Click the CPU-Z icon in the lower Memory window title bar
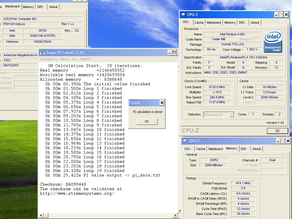The width and height of the screenshot is (292, 219). [185, 141]
